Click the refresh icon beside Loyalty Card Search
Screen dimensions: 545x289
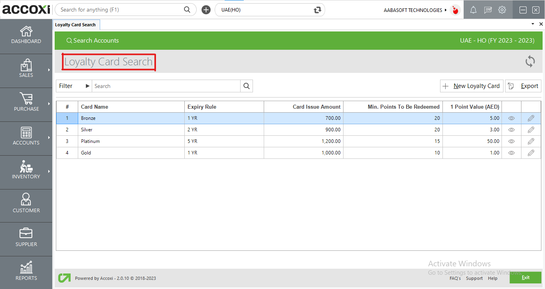click(530, 61)
